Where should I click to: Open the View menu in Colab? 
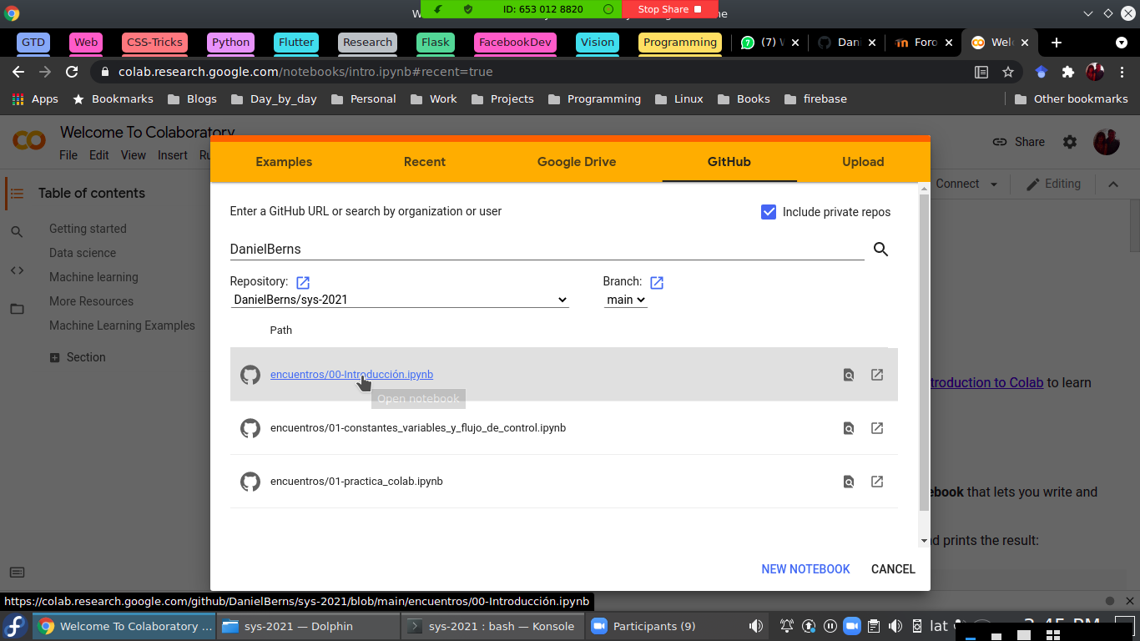(x=134, y=155)
